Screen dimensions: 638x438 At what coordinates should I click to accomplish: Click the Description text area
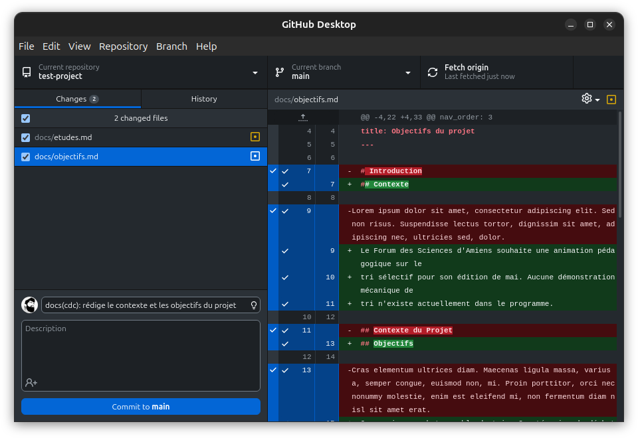(141, 356)
